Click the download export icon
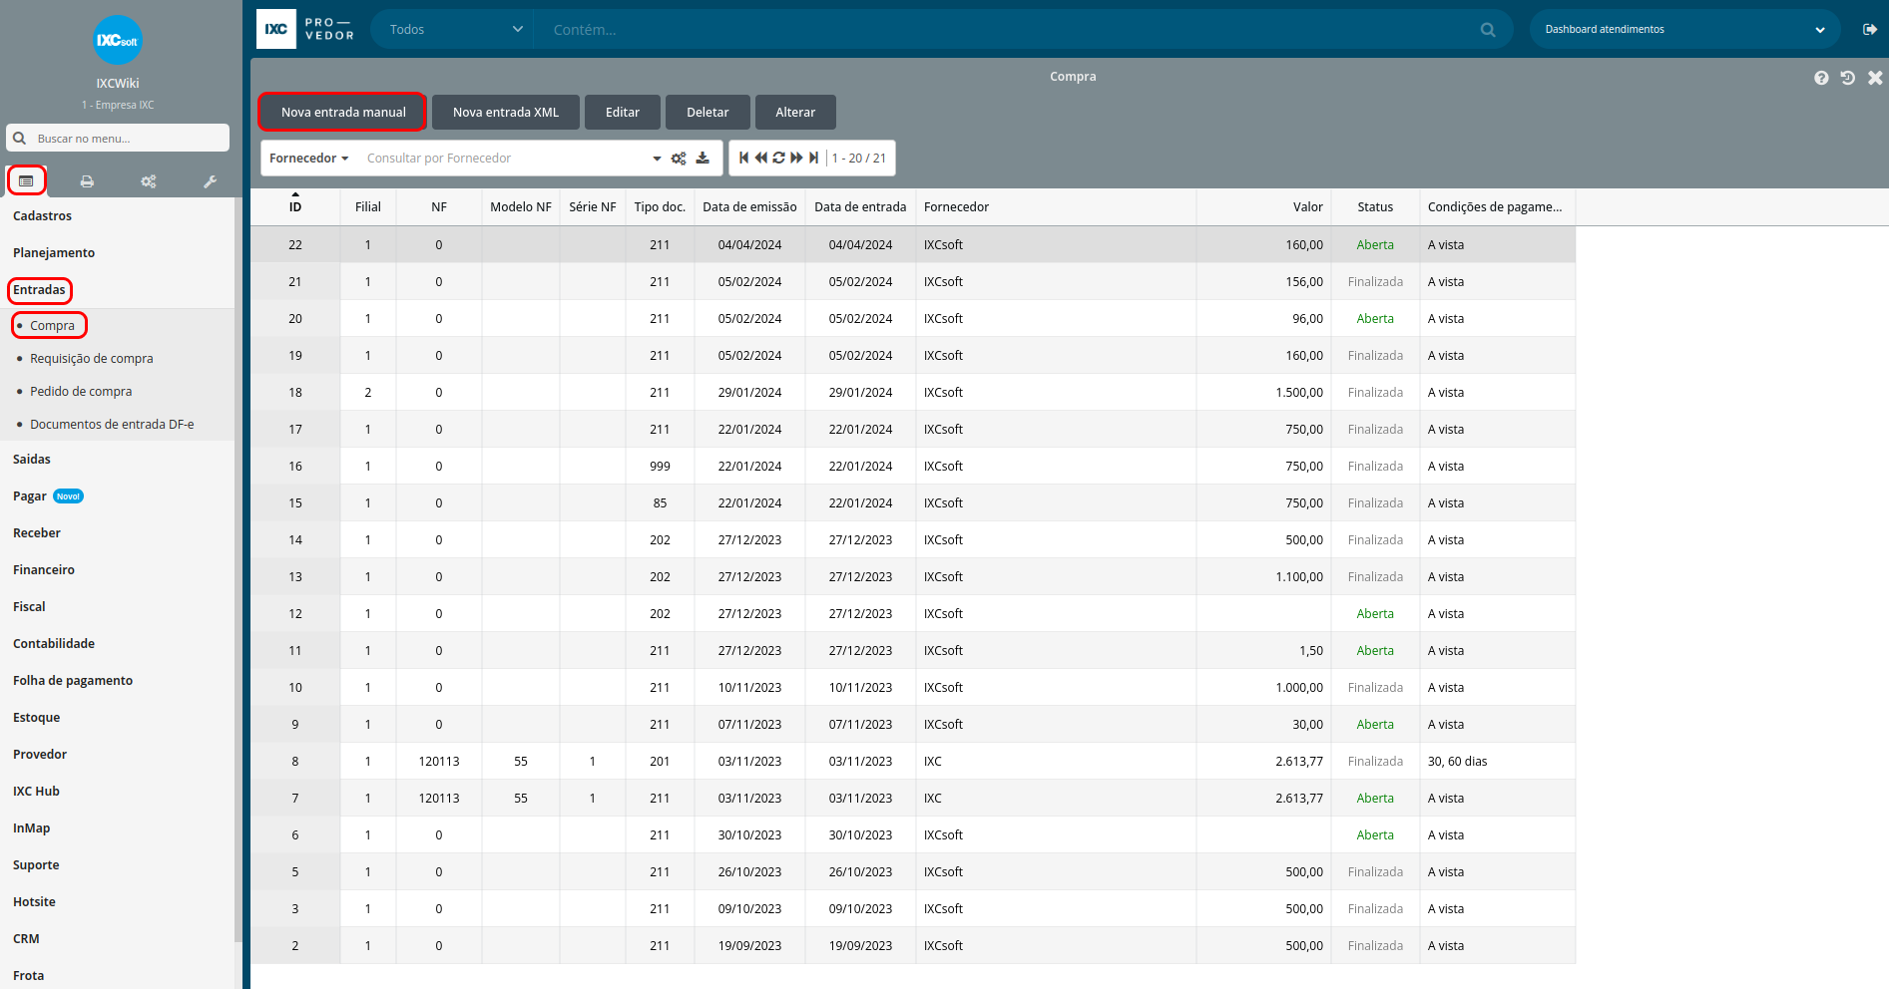The width and height of the screenshot is (1889, 989). [703, 158]
